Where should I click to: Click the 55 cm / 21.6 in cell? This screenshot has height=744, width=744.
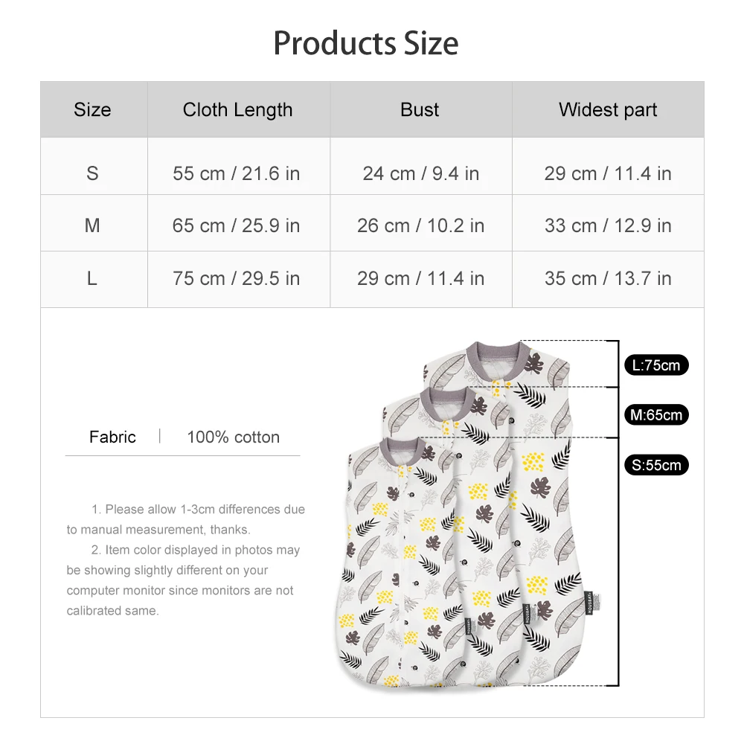click(x=237, y=173)
